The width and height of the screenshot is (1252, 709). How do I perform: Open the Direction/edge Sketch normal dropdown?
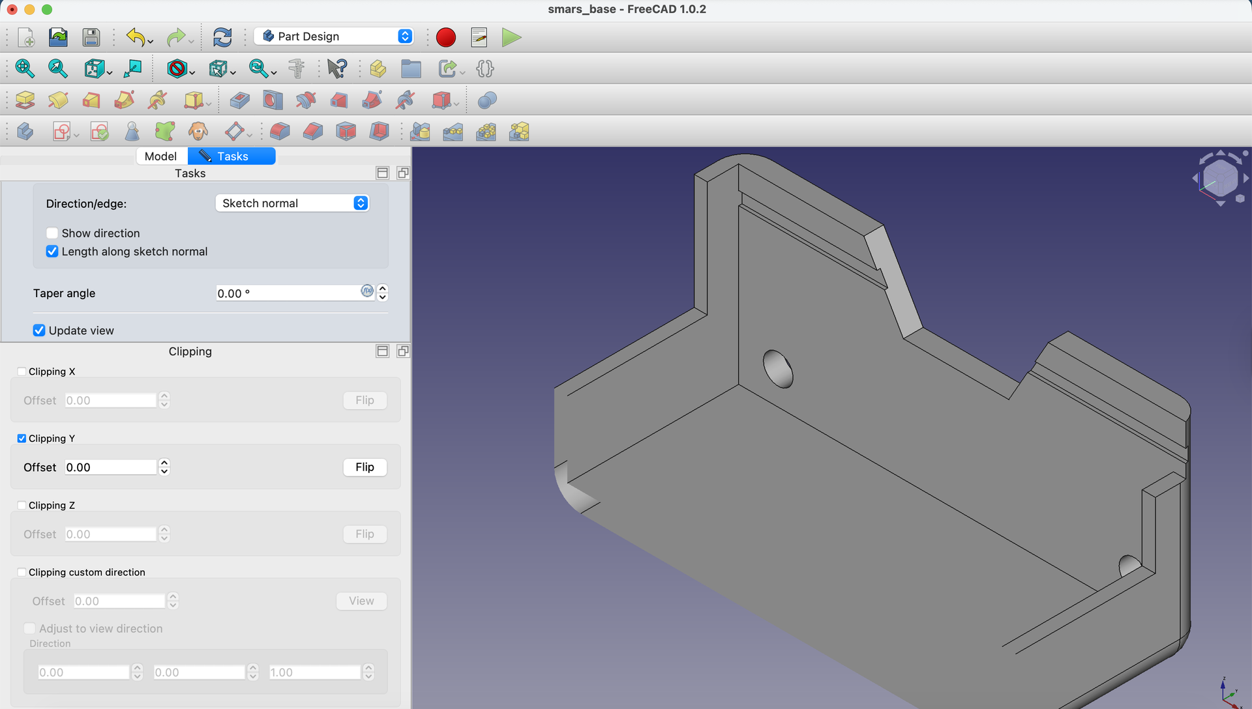[292, 203]
